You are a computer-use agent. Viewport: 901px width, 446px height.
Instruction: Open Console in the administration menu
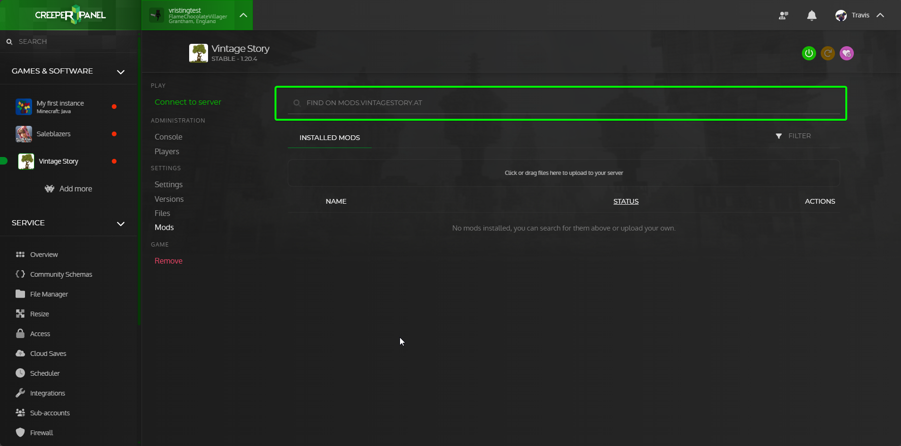[168, 137]
